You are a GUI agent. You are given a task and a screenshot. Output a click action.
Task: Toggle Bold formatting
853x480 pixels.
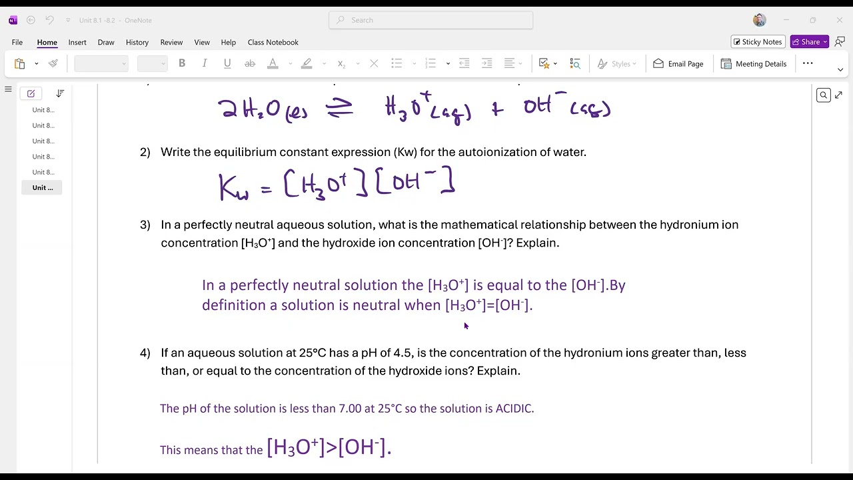(x=182, y=64)
